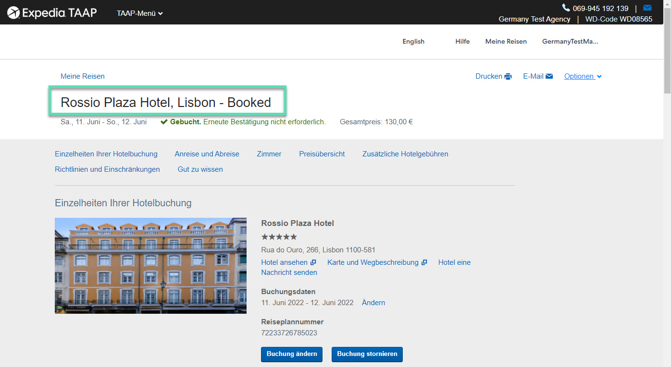Click the Buchung stornieren button

tap(367, 354)
